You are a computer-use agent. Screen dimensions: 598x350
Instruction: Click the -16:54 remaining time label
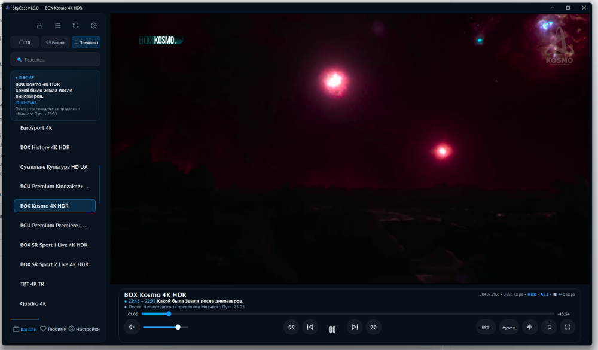564,314
